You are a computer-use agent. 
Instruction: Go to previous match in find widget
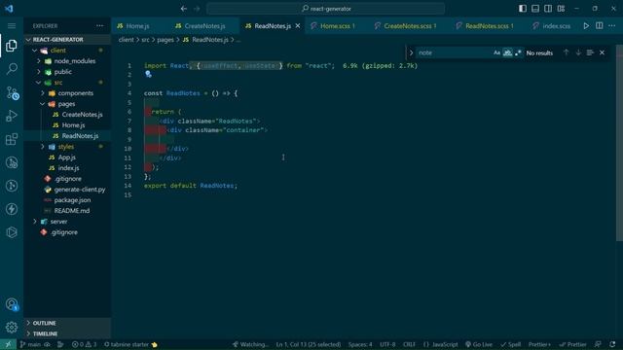tap(566, 52)
